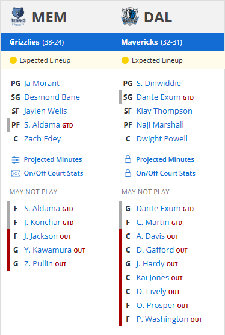The image size is (225, 335).
Task: Click the Dallas Mavericks team logo
Action: (130, 17)
